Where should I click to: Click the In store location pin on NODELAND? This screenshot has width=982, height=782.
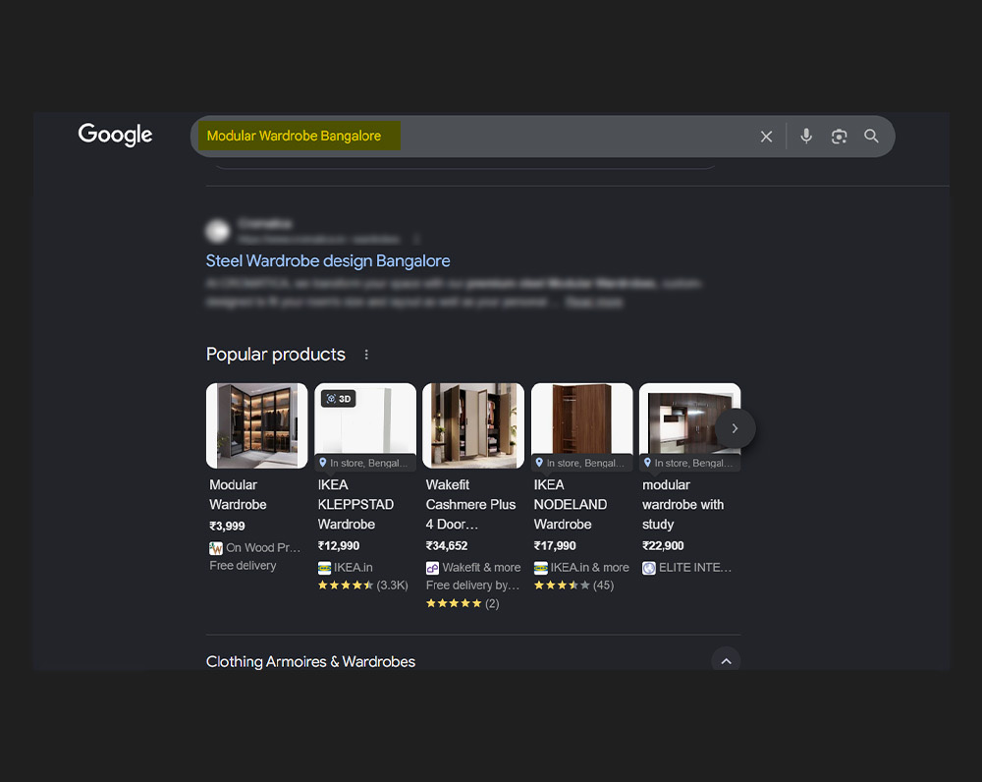[x=539, y=463]
